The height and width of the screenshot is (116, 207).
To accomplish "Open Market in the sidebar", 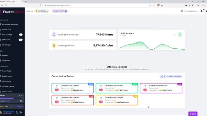I will click(x=5, y=55).
